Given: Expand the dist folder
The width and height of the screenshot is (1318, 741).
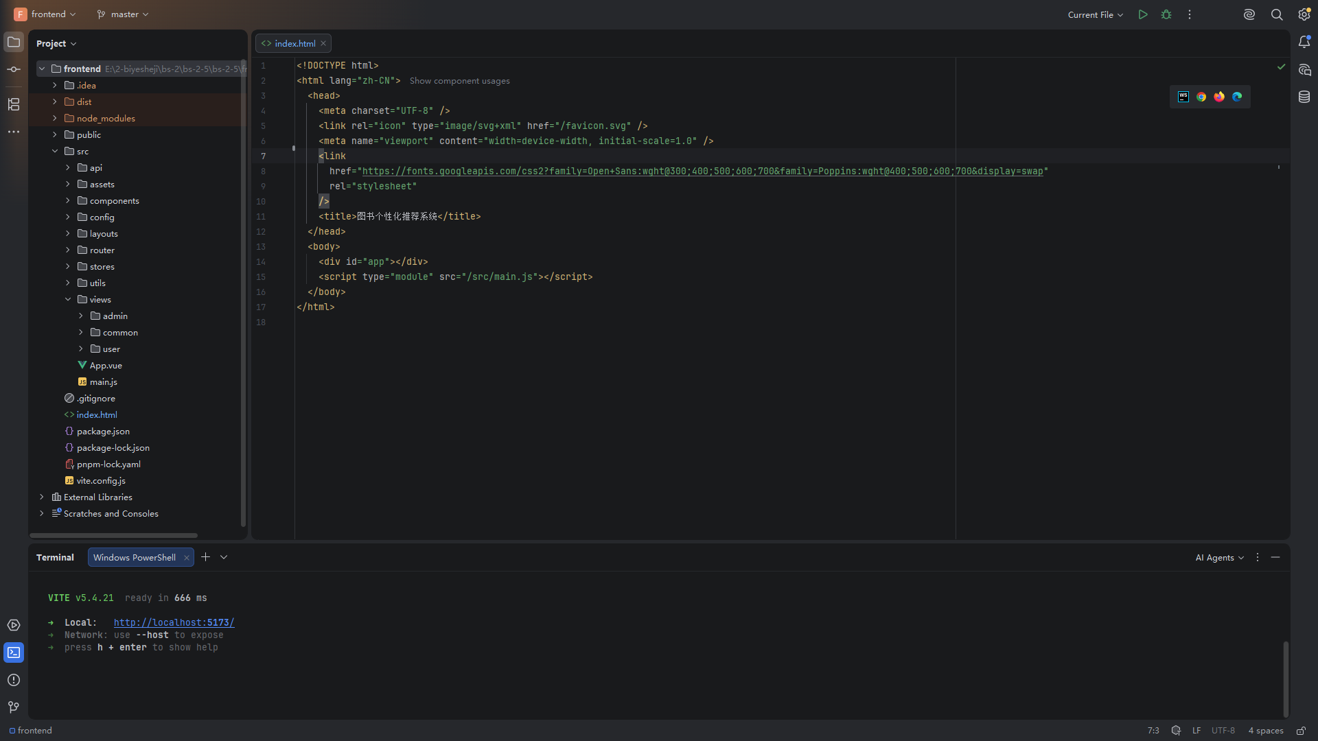Looking at the screenshot, I should 55,102.
